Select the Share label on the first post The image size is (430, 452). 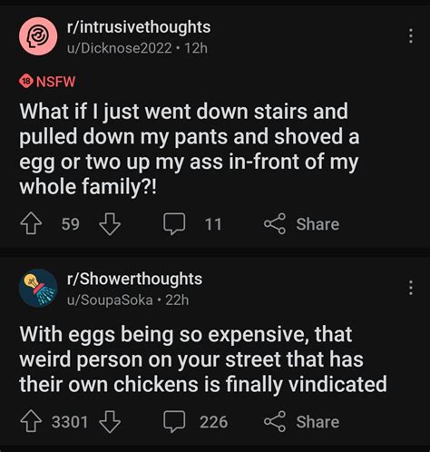click(x=318, y=224)
